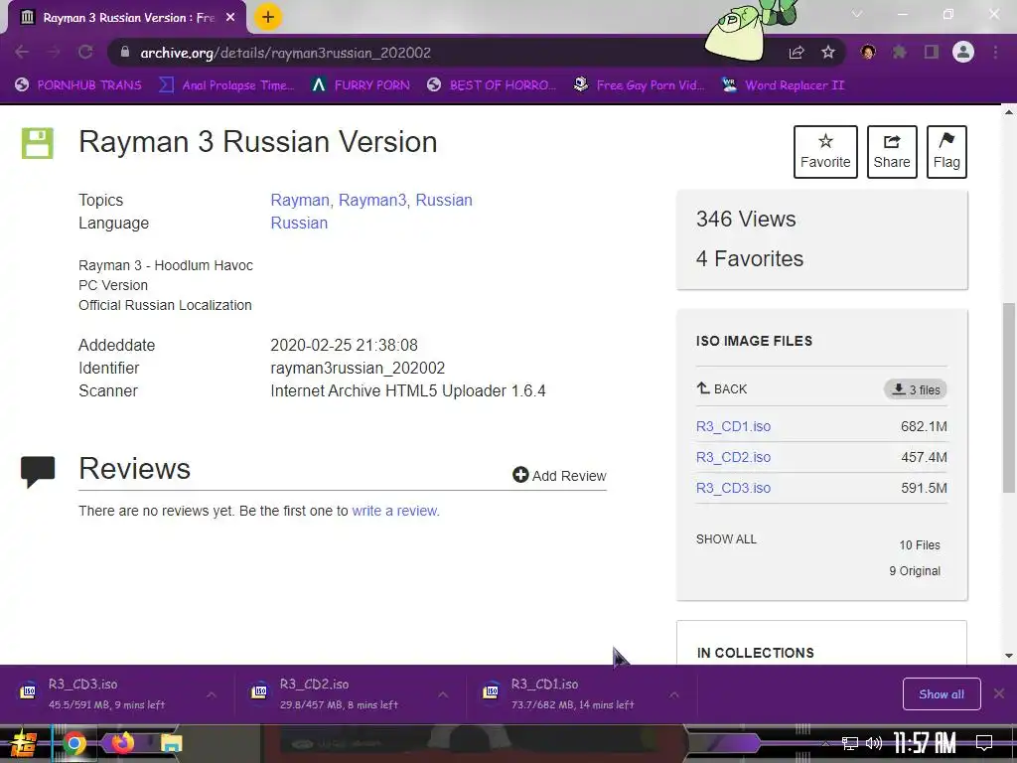
Task: Click SHOW ALL files
Action: pos(726,539)
